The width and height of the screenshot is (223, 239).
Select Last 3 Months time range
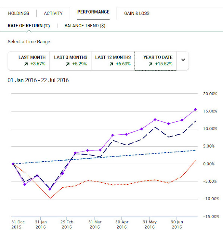(x=70, y=60)
